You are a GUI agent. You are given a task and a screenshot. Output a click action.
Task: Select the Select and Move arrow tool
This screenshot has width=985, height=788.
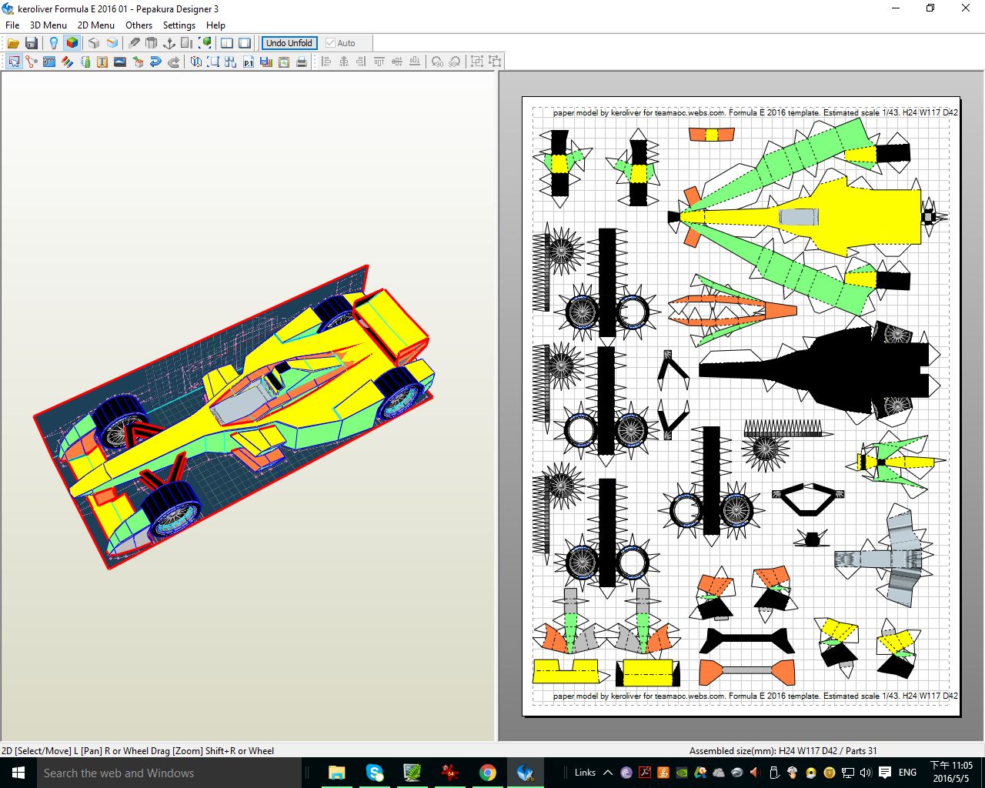coord(14,62)
